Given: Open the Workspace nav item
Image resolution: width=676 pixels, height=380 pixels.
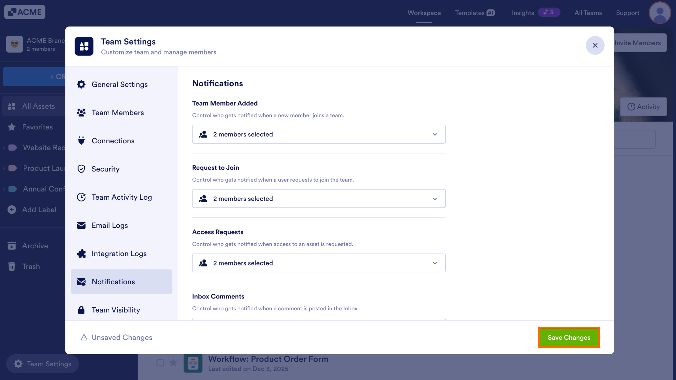Looking at the screenshot, I should (x=424, y=13).
